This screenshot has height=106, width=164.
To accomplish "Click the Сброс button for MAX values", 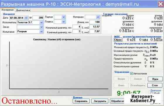I will 118,40.
